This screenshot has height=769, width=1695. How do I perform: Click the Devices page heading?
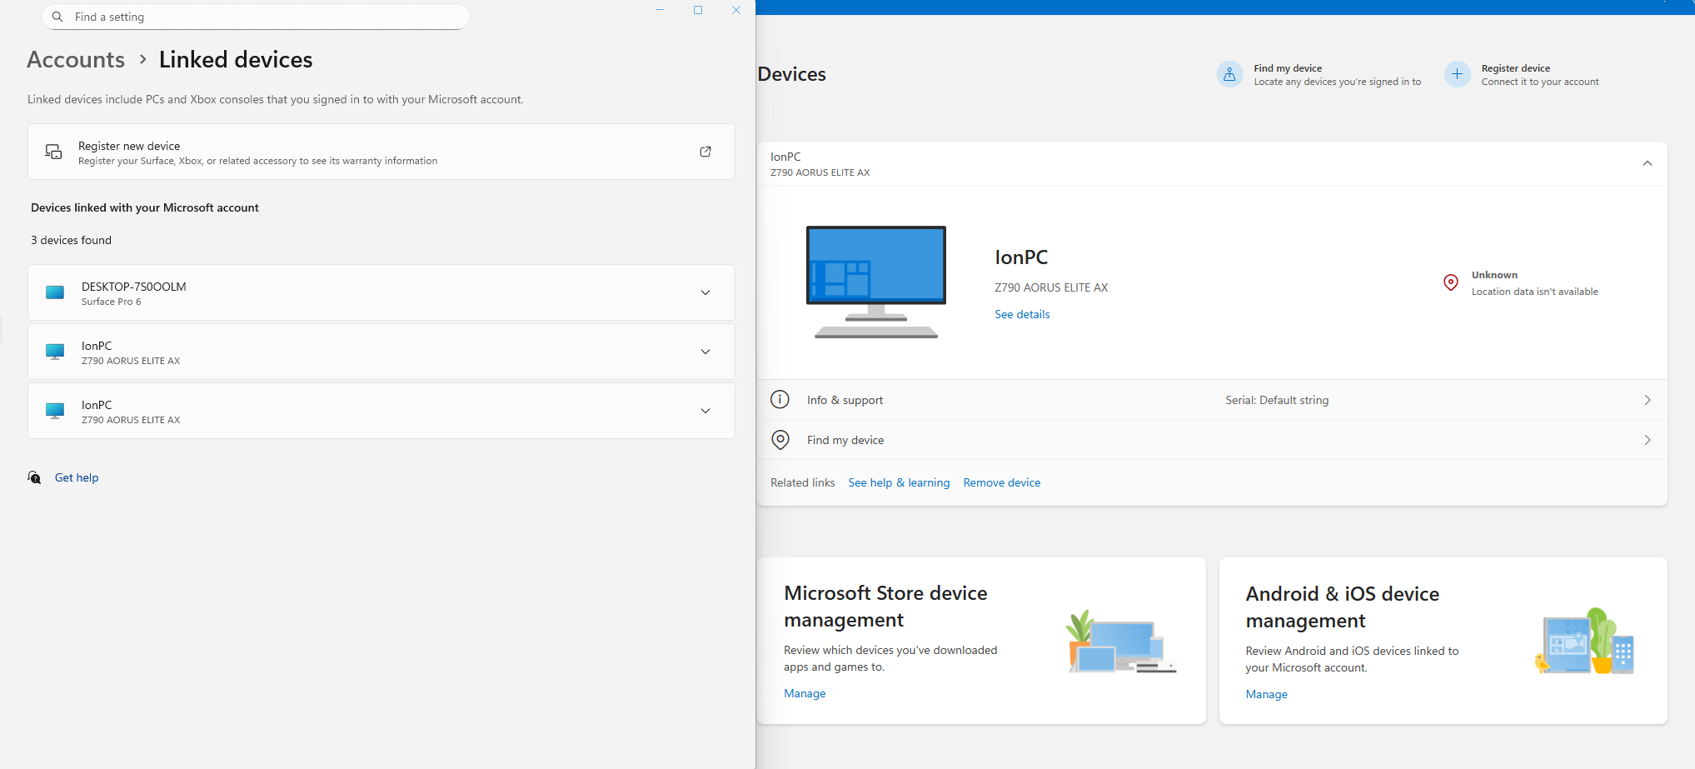791,74
